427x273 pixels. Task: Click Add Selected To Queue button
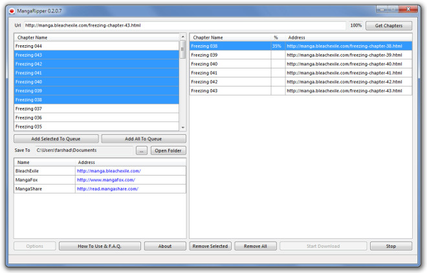point(56,139)
